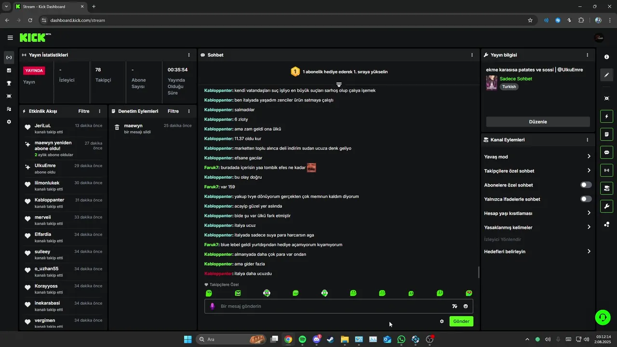Click the Sadece Sohbet category thumbnail
The width and height of the screenshot is (617, 347).
491,82
